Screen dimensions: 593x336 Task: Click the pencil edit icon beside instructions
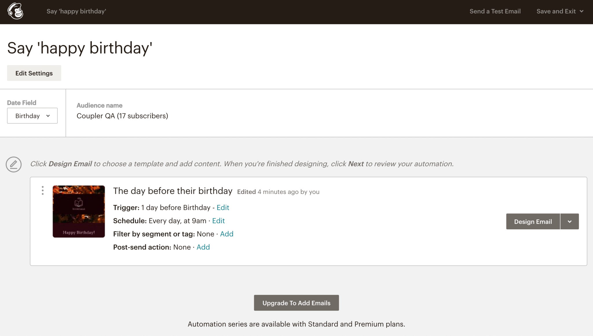[x=14, y=164]
